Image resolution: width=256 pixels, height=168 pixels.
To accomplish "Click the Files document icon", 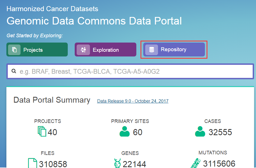I will pyautogui.click(x=32, y=163).
